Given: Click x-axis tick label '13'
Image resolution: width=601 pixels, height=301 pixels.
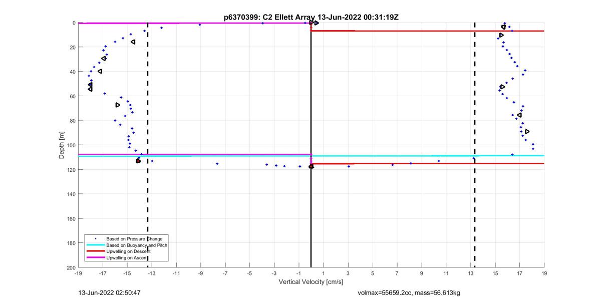Looking at the screenshot, I should [x=470, y=273].
